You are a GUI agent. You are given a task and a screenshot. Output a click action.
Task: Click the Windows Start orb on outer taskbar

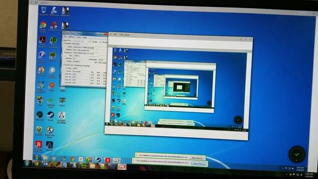[x=27, y=163]
